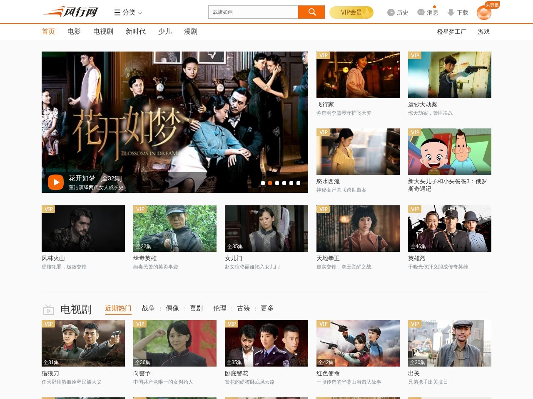This screenshot has width=533, height=399.
Task: Open the 新大头儿子和小头爸爸3 cartoon thumbnail
Action: [450, 152]
